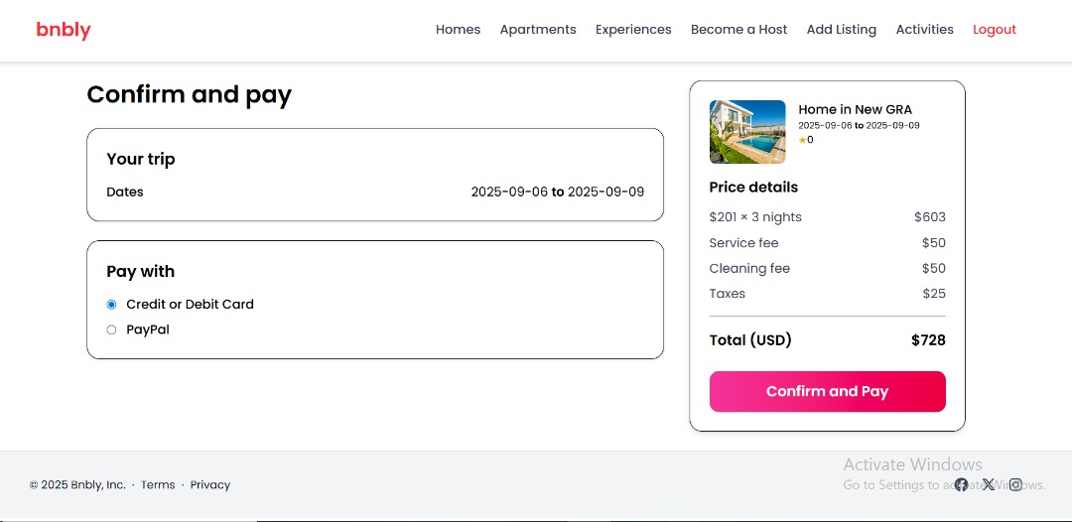This screenshot has height=522, width=1072.
Task: Open the Terms footer link
Action: (158, 485)
